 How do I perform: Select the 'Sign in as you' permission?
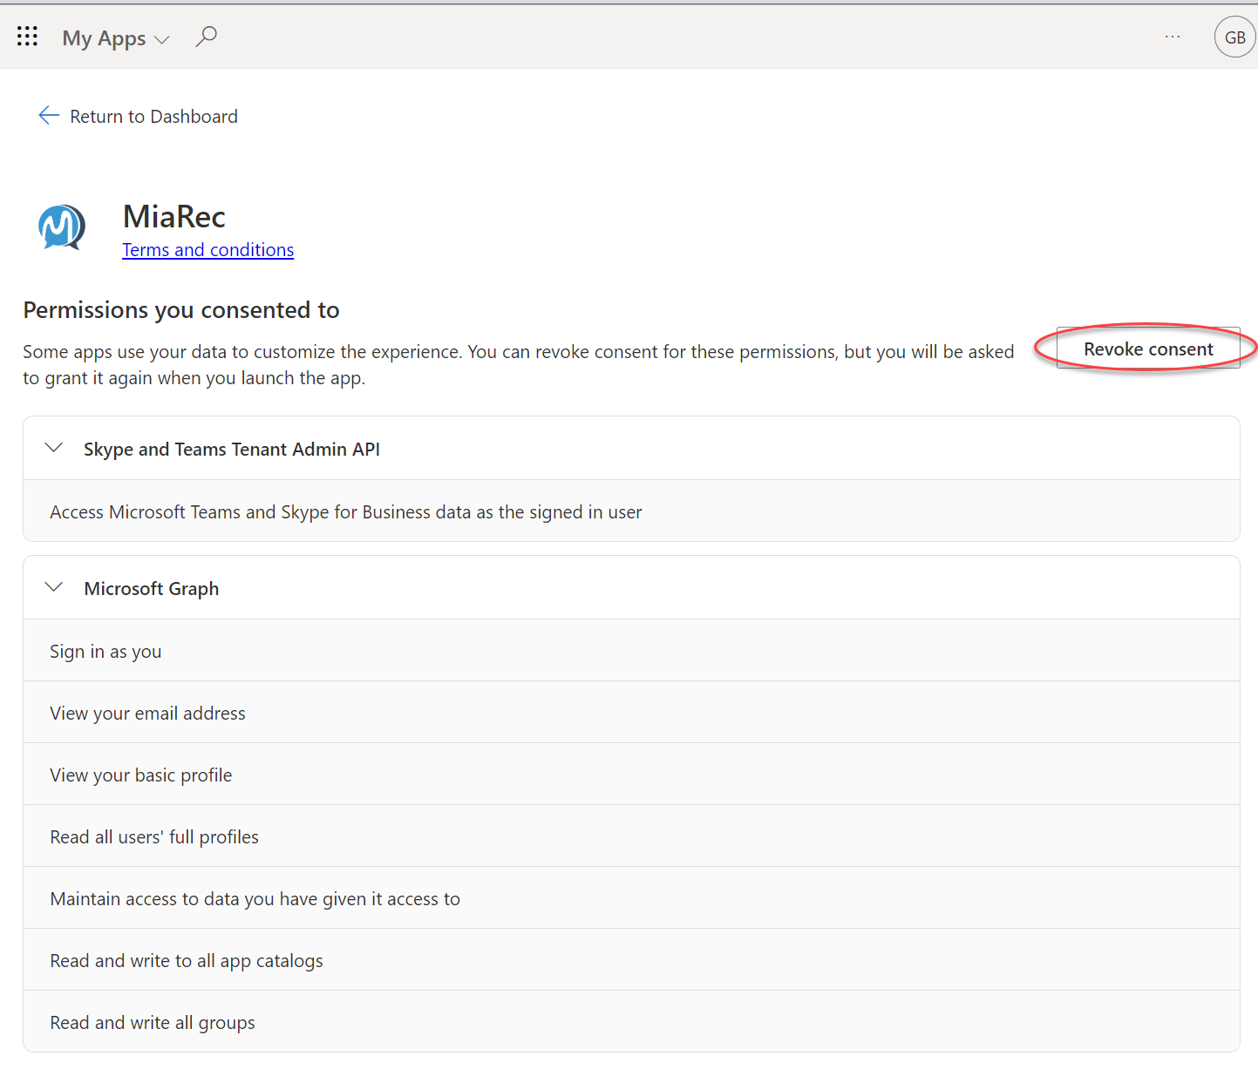pyautogui.click(x=631, y=651)
